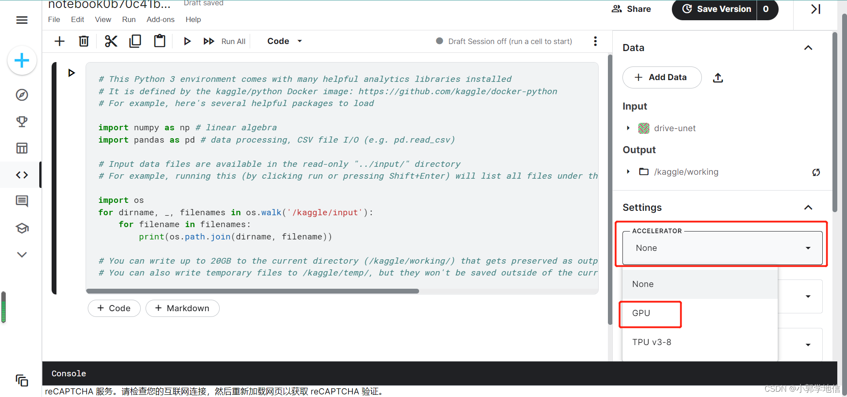Click the Console panel header
847x397 pixels.
tap(439, 373)
